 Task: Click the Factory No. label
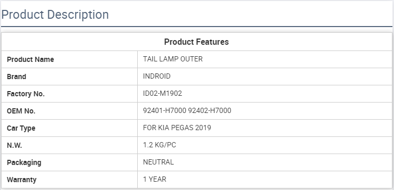point(26,94)
